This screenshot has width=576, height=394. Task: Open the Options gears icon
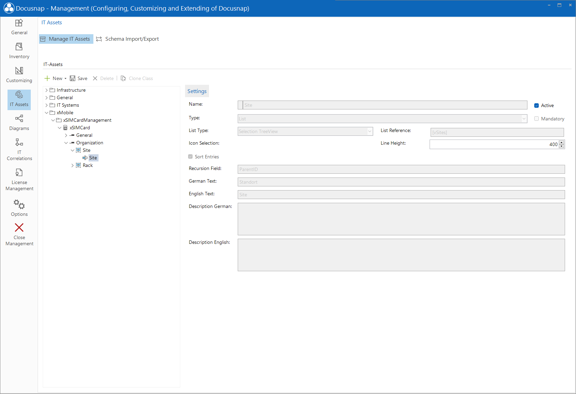click(x=19, y=204)
